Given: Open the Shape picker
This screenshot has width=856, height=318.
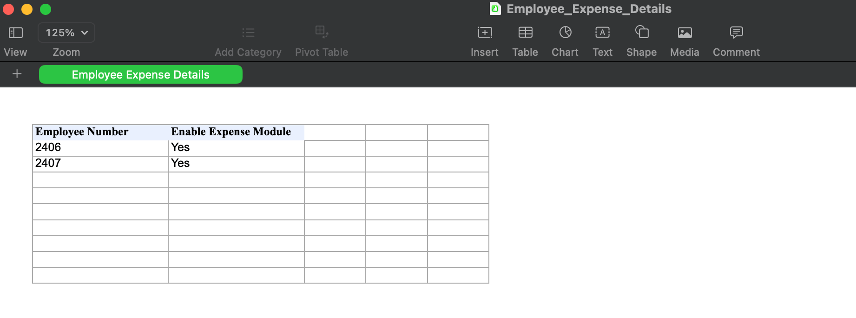Looking at the screenshot, I should (x=641, y=33).
